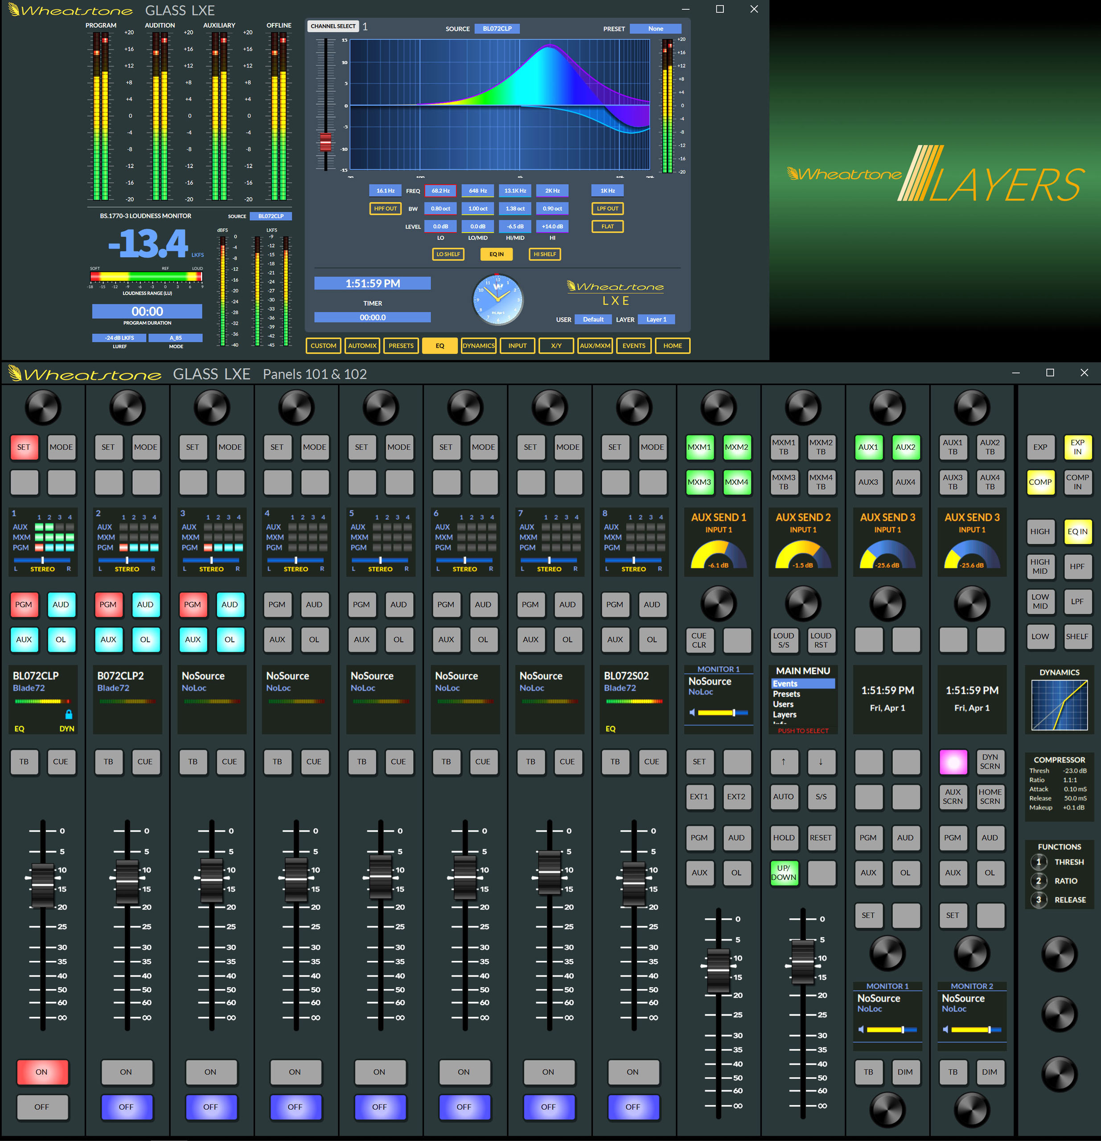
Task: Click channel 1 SET button
Action: point(24,447)
